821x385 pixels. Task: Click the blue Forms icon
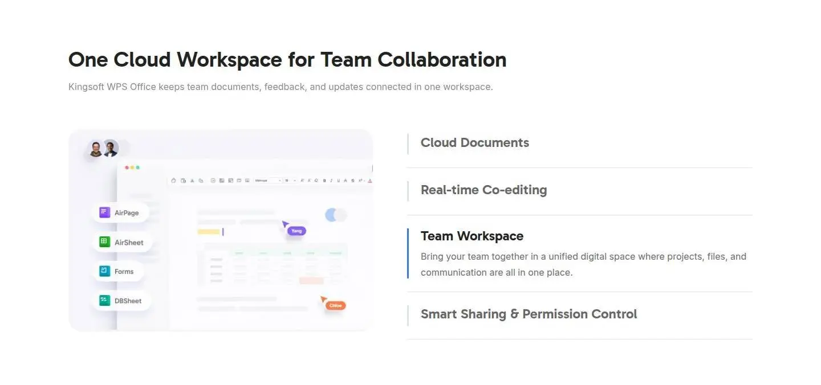tap(104, 271)
